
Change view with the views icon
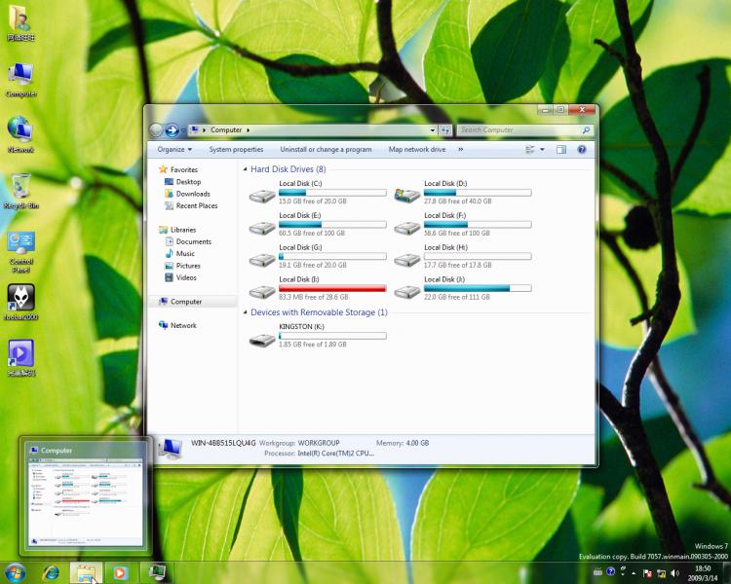(530, 150)
